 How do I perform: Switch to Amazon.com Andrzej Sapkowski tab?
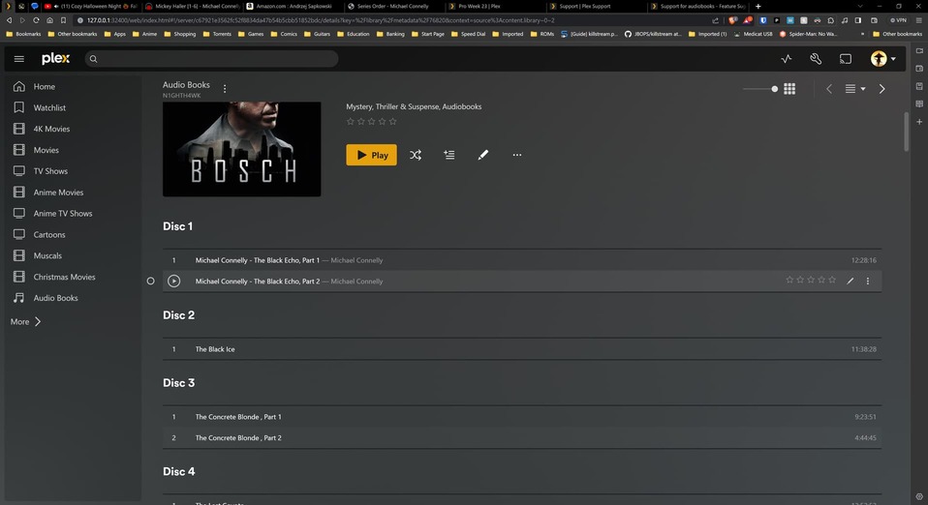pos(293,6)
